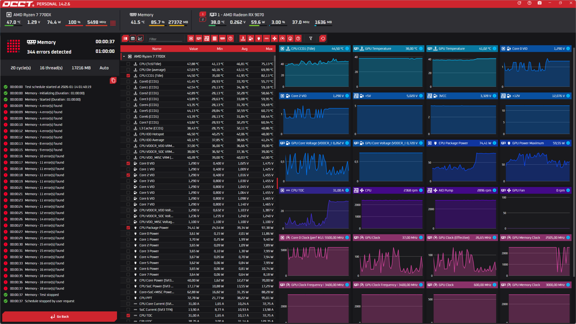Toggle the fan sensors filter icon
This screenshot has height=324, width=576.
tap(274, 39)
